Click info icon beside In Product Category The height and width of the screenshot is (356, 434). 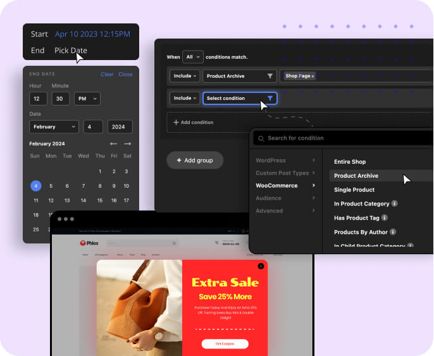[395, 204]
